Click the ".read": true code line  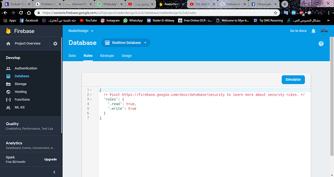pos(122,104)
